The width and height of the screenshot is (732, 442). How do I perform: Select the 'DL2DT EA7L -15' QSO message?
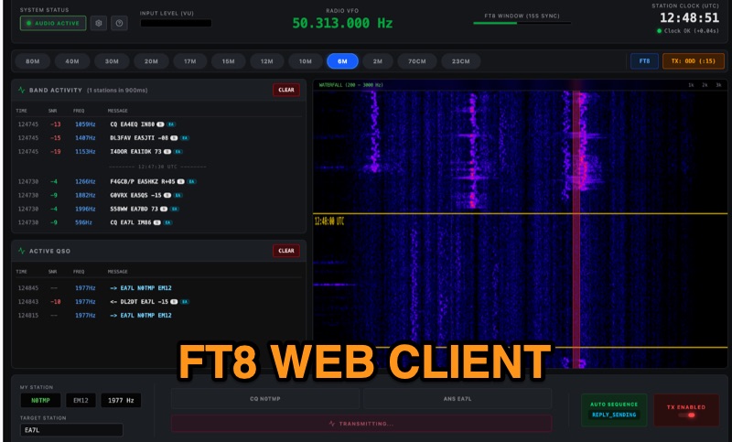[x=139, y=301]
